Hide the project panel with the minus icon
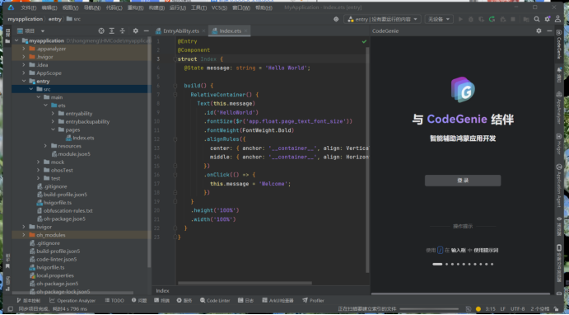The image size is (569, 315). tap(146, 31)
